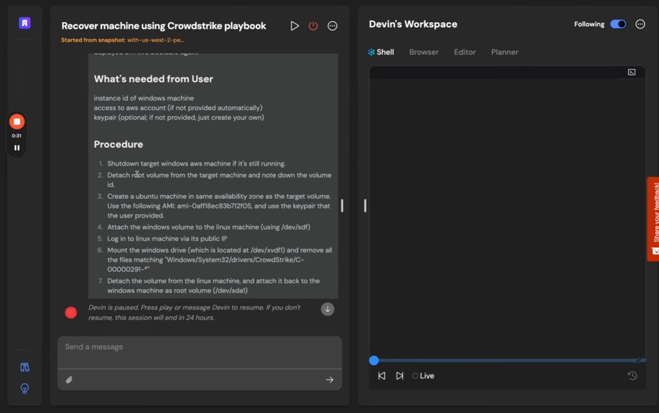The width and height of the screenshot is (659, 413).
Task: Open the library books icon in sidebar
Action: click(25, 367)
